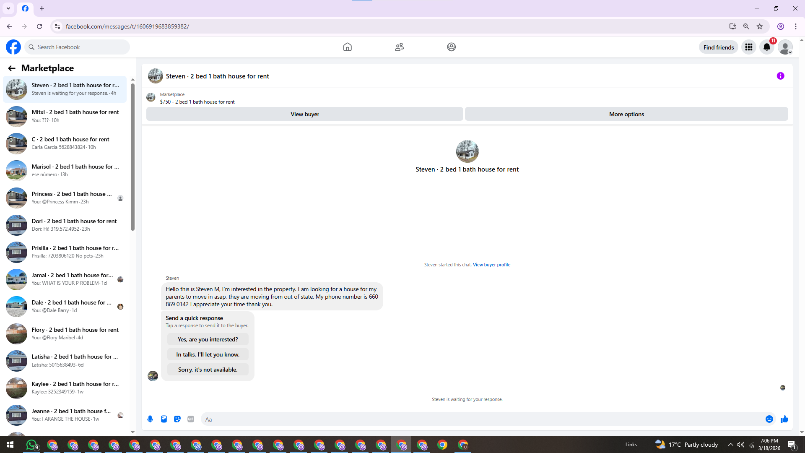Screen dimensions: 805x453
Task: Open the emoji picker in message box
Action: 769,419
